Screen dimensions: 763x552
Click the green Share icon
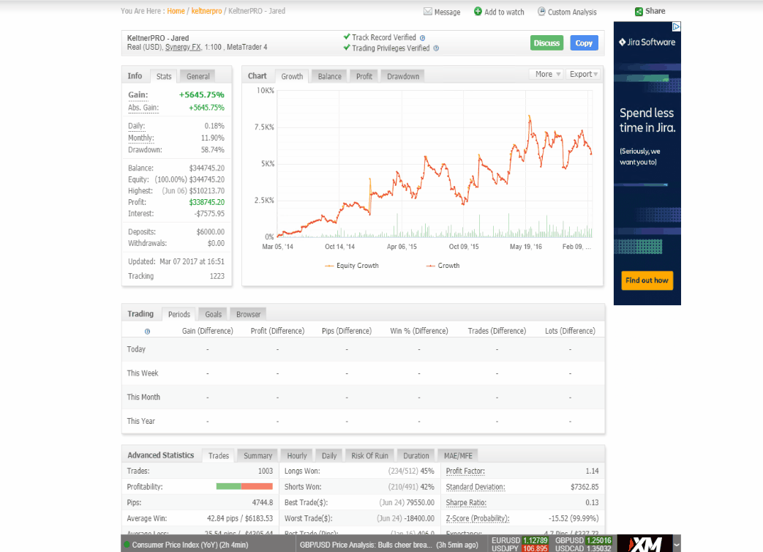[639, 12]
